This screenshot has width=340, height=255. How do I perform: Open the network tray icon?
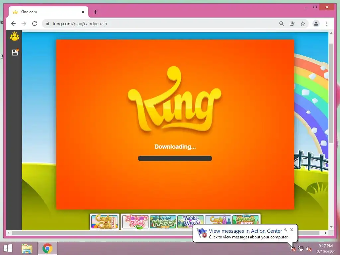tap(301, 248)
